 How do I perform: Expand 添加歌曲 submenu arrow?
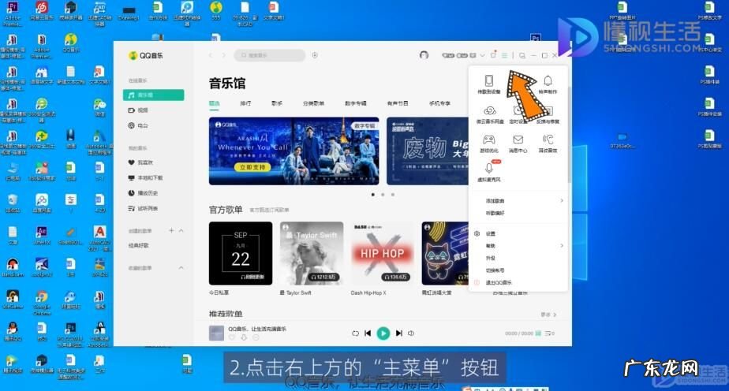point(562,200)
